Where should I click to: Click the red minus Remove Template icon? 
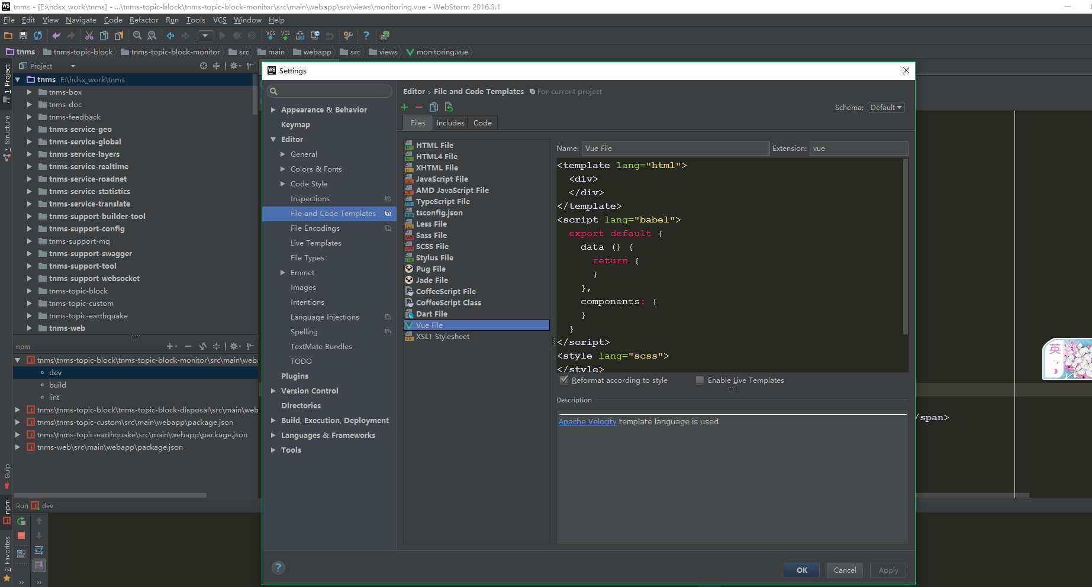tap(419, 107)
